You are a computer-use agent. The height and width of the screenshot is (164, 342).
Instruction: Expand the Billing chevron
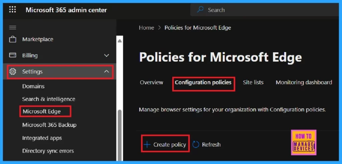[107, 56]
